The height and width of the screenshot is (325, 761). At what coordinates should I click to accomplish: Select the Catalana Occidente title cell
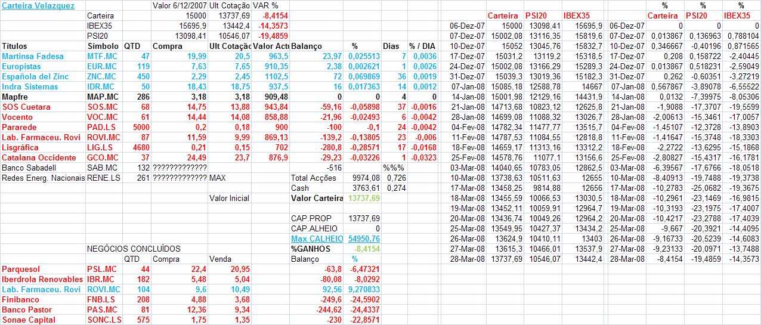tap(39, 158)
